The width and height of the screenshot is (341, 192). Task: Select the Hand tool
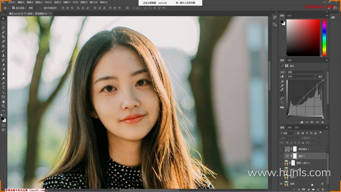(x=3, y=101)
